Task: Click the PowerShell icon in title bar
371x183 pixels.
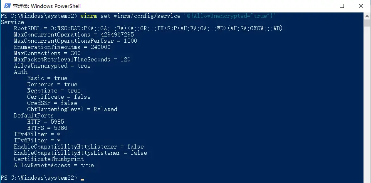Action: coord(6,6)
